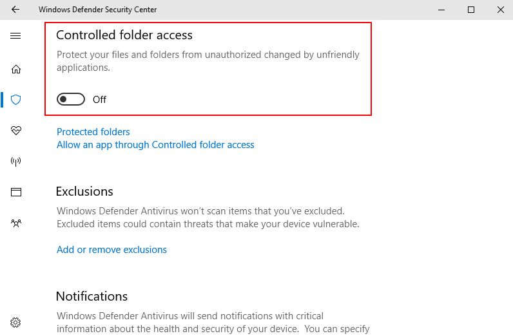The height and width of the screenshot is (336, 513).
Task: Minimize the Windows Defender Security Center window
Action: [x=441, y=10]
